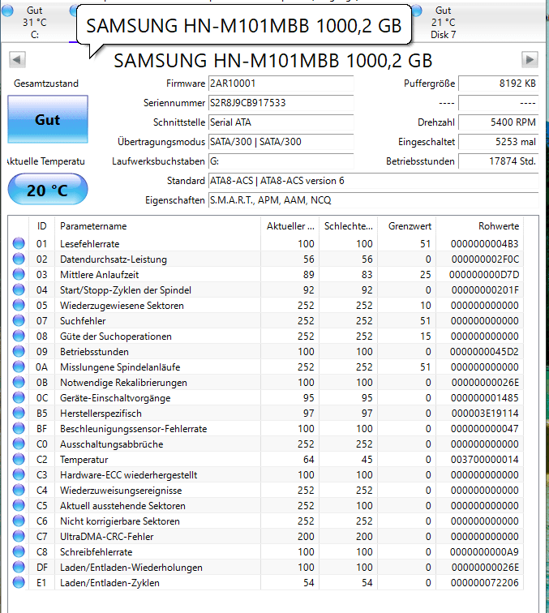Select raw value 000000072206
The width and height of the screenshot is (549, 613).
(x=484, y=583)
